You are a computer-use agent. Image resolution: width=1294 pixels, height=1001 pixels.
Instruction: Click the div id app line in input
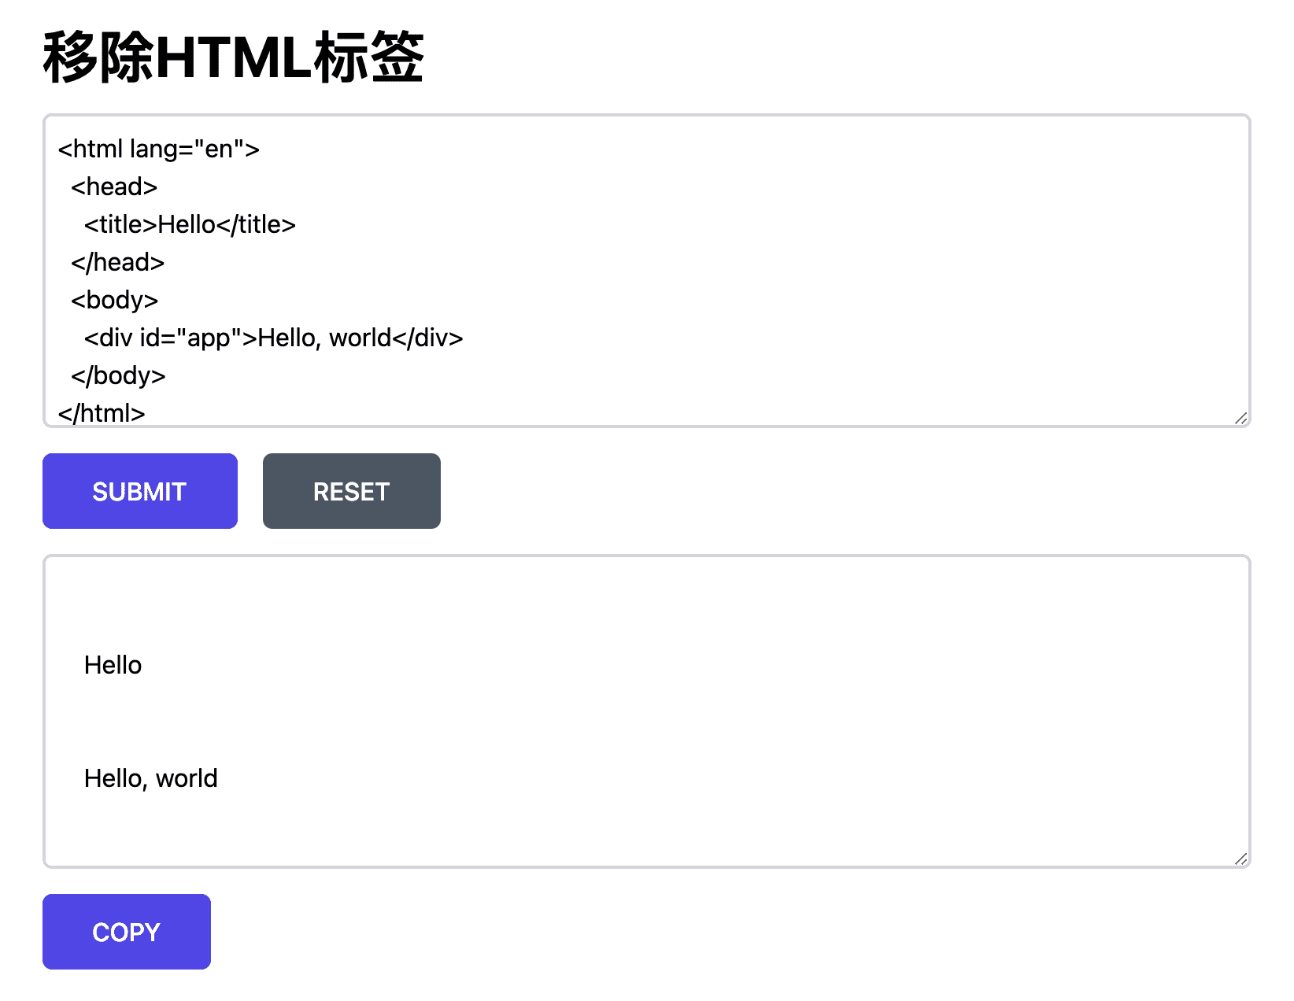[x=272, y=338]
